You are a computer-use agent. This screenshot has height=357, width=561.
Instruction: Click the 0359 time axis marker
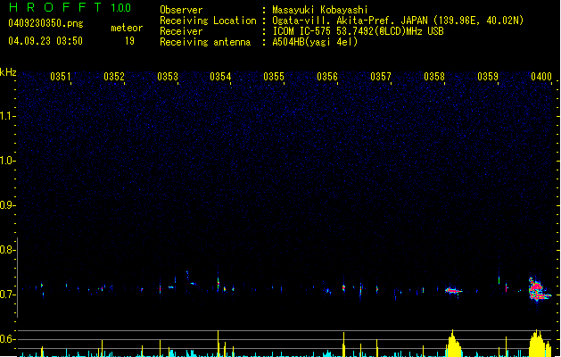[488, 76]
